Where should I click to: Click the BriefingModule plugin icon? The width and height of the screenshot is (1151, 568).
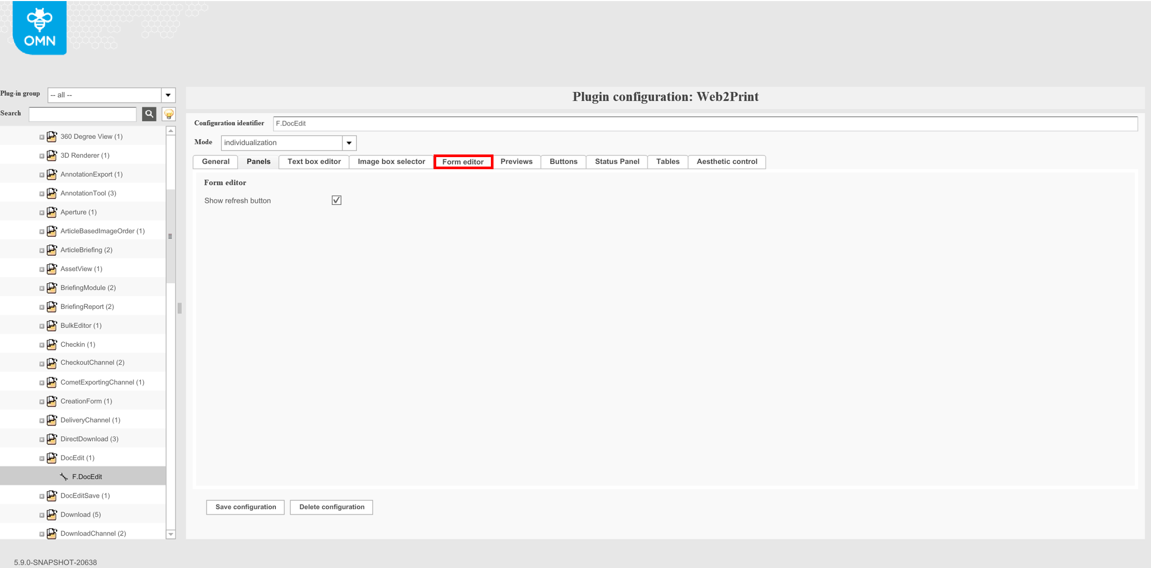(52, 287)
